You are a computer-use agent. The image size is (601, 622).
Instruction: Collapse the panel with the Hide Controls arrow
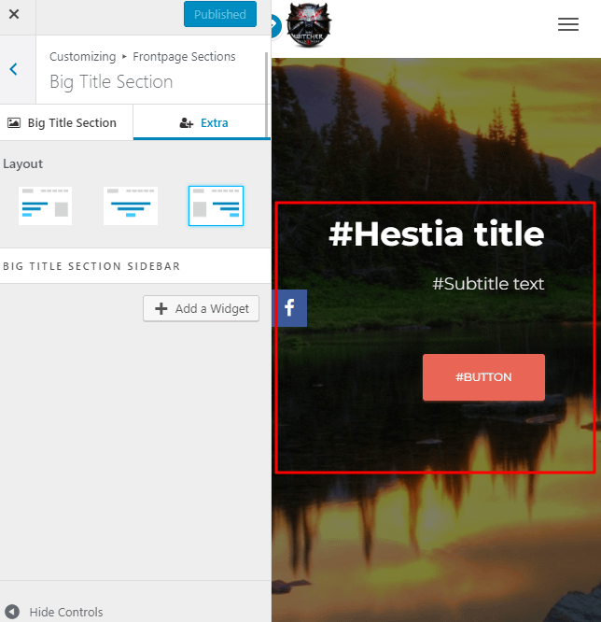point(13,612)
